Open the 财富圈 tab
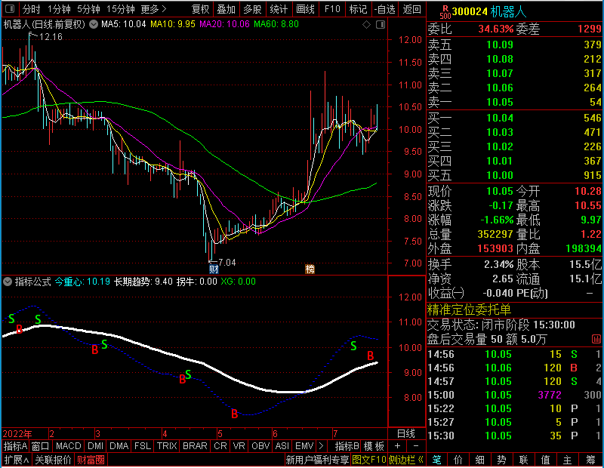 (x=91, y=460)
